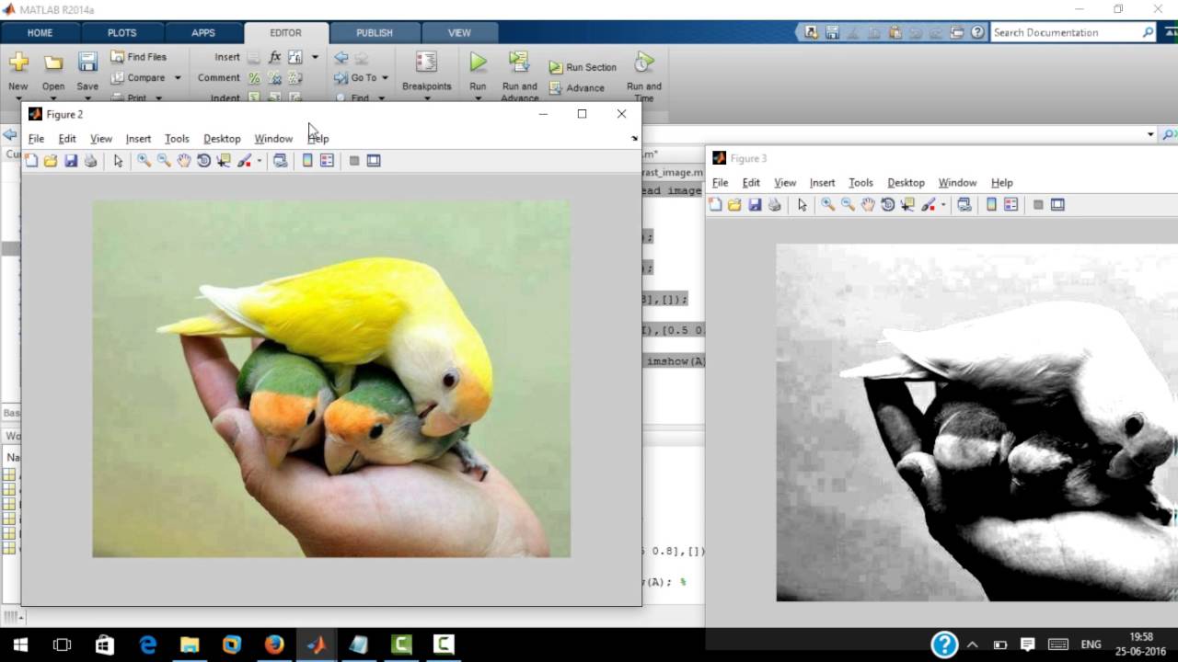
Task: Open File Explorer from the taskbar
Action: click(x=190, y=645)
